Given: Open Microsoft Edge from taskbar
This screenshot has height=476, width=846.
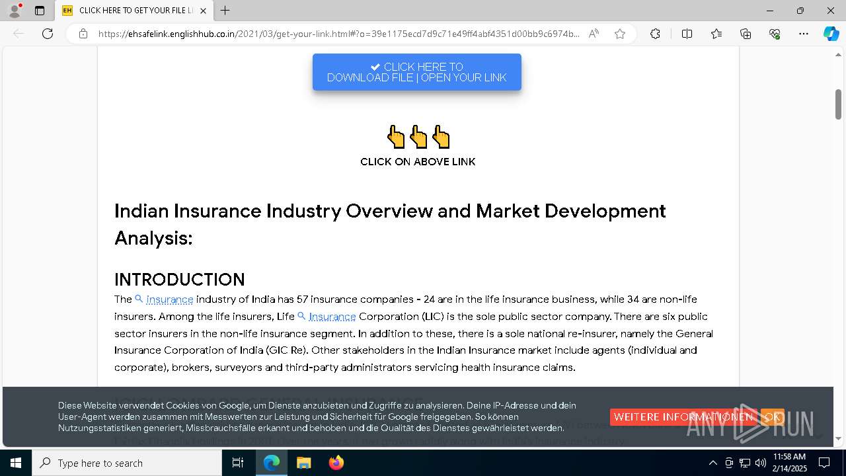Looking at the screenshot, I should point(272,463).
